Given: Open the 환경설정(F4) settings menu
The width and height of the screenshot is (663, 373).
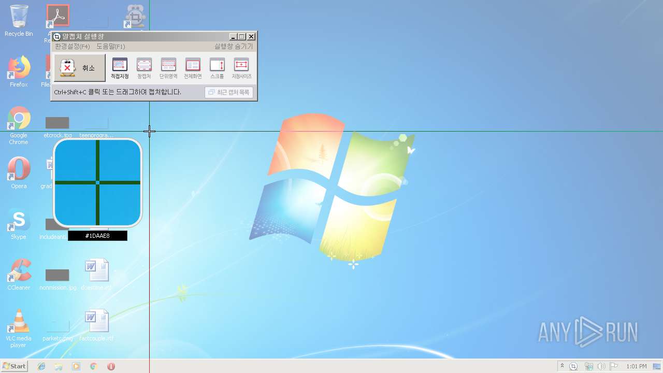Looking at the screenshot, I should point(73,46).
